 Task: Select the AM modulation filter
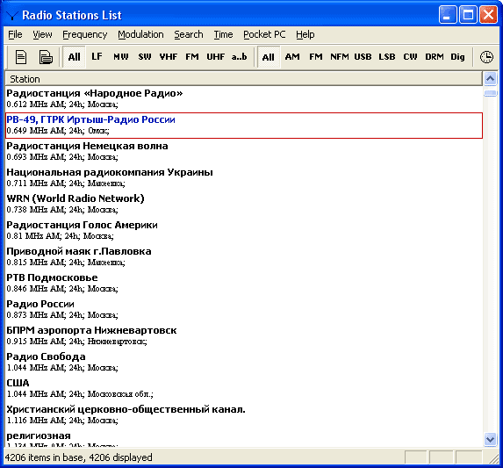click(292, 57)
